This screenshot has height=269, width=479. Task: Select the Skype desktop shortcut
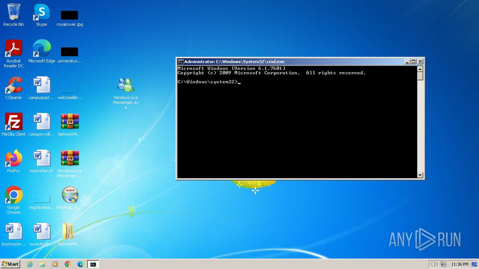coord(42,15)
